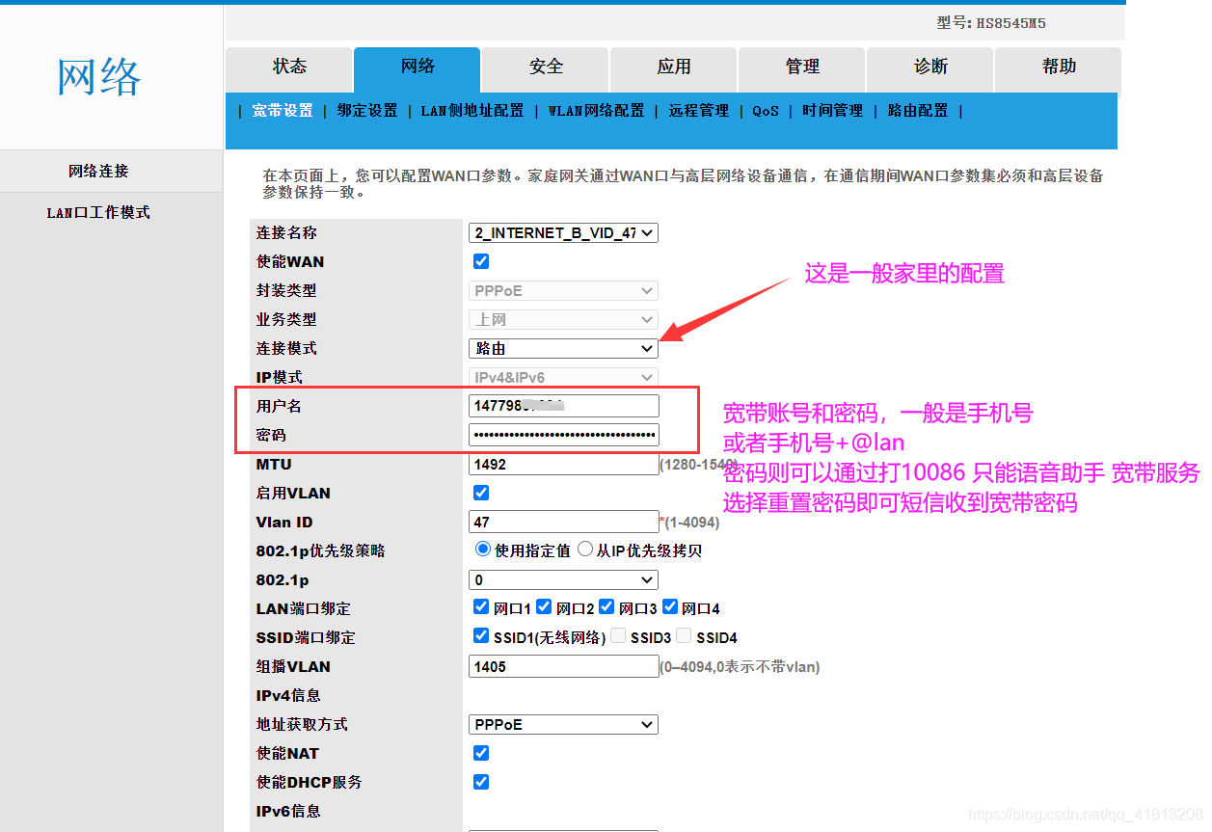This screenshot has height=832, width=1212.
Task: Click the IPv6信息 section label
Action: tap(288, 811)
